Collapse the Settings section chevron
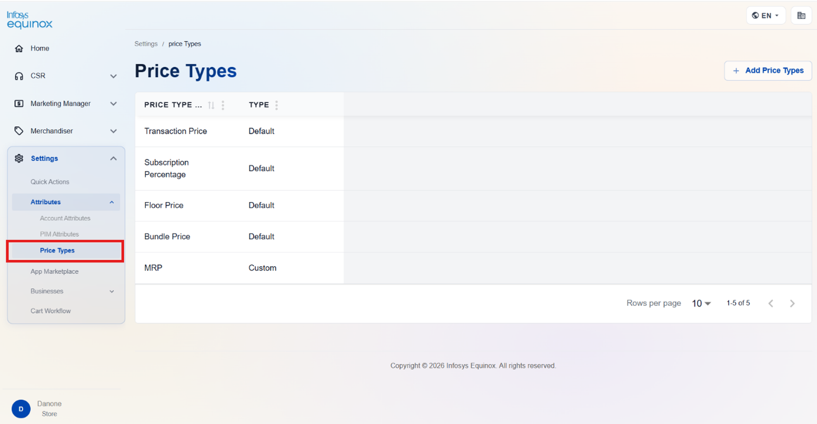The image size is (817, 424). pos(113,158)
